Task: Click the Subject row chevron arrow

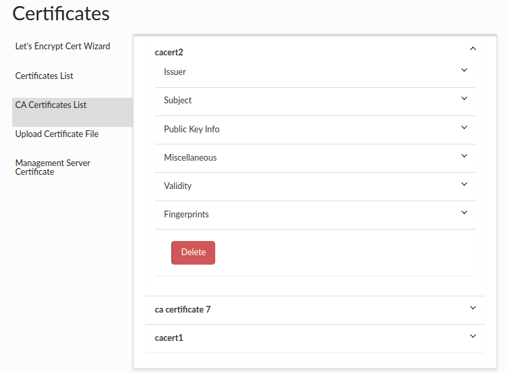Action: pyautogui.click(x=464, y=99)
